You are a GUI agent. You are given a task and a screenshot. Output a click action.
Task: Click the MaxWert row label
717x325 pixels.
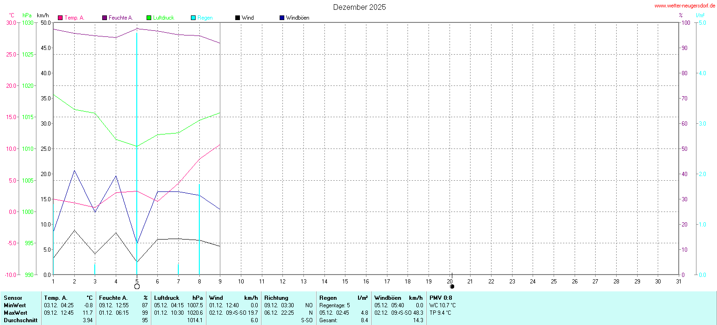pos(15,313)
